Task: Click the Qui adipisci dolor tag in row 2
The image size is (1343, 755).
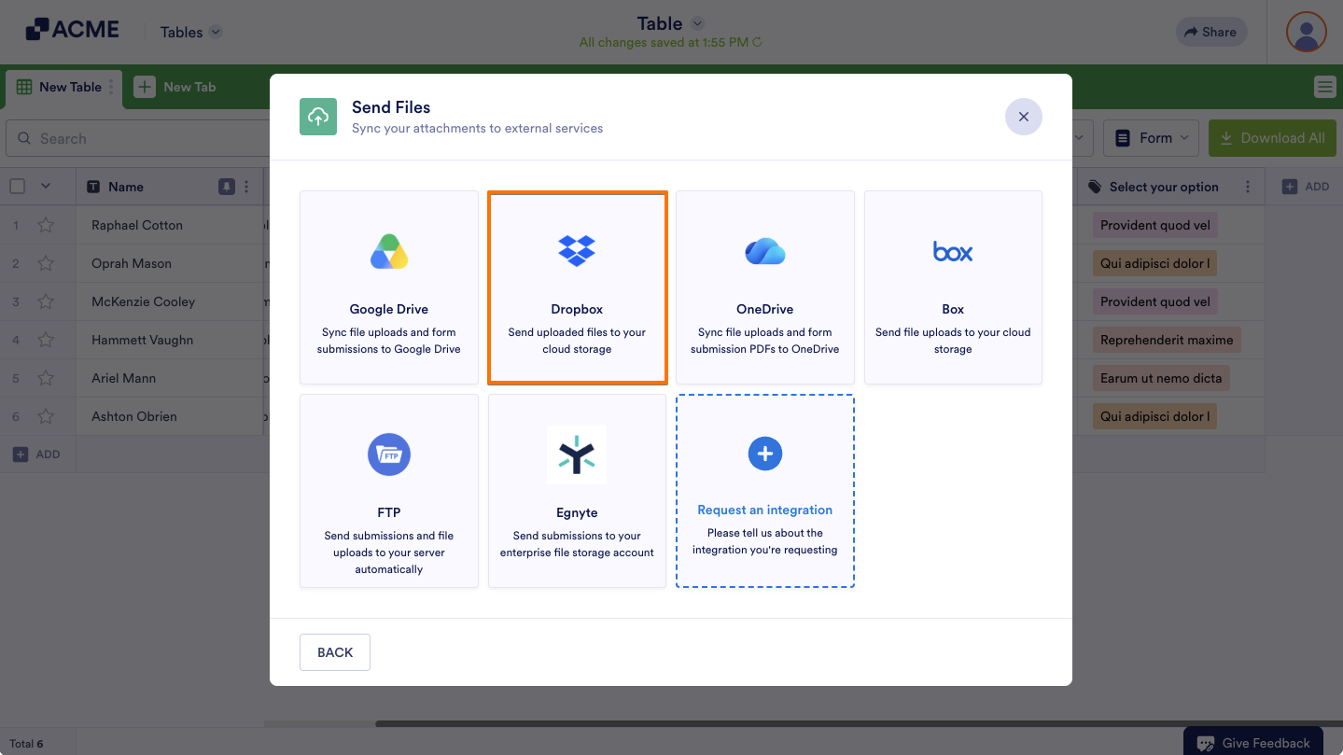Action: point(1155,263)
